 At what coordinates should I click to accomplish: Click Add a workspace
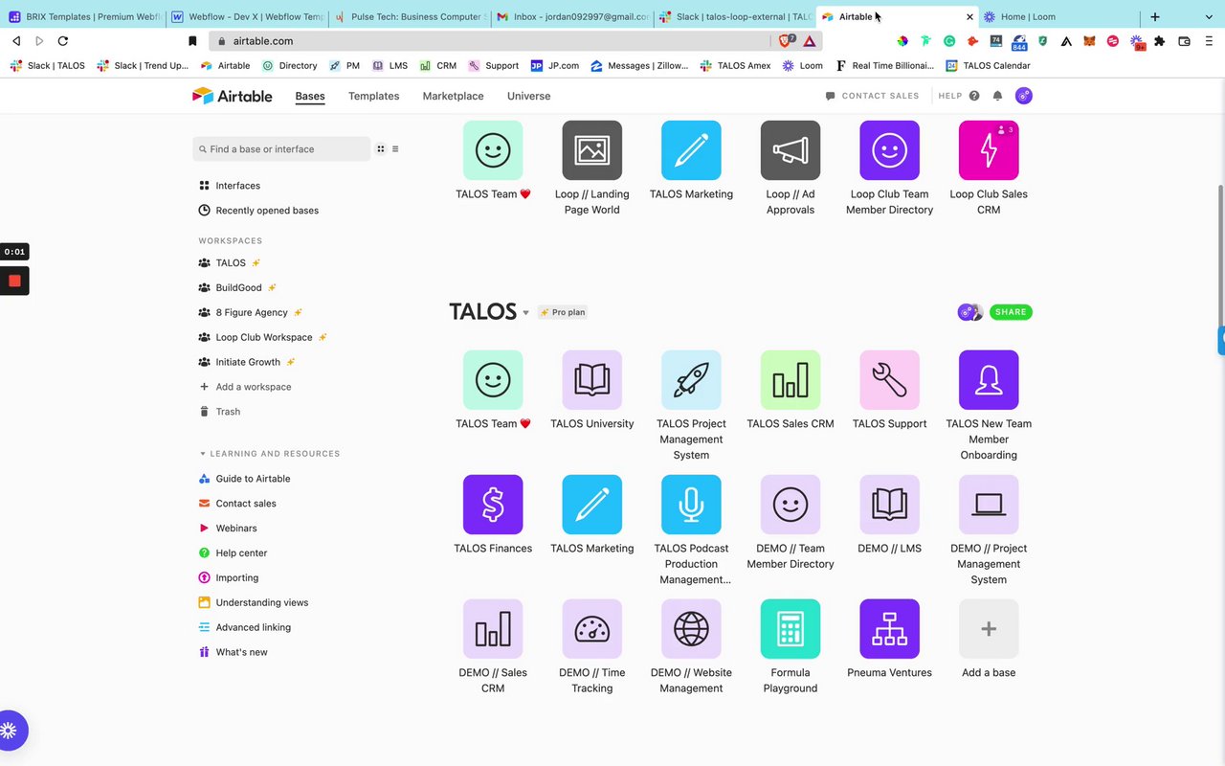245,387
